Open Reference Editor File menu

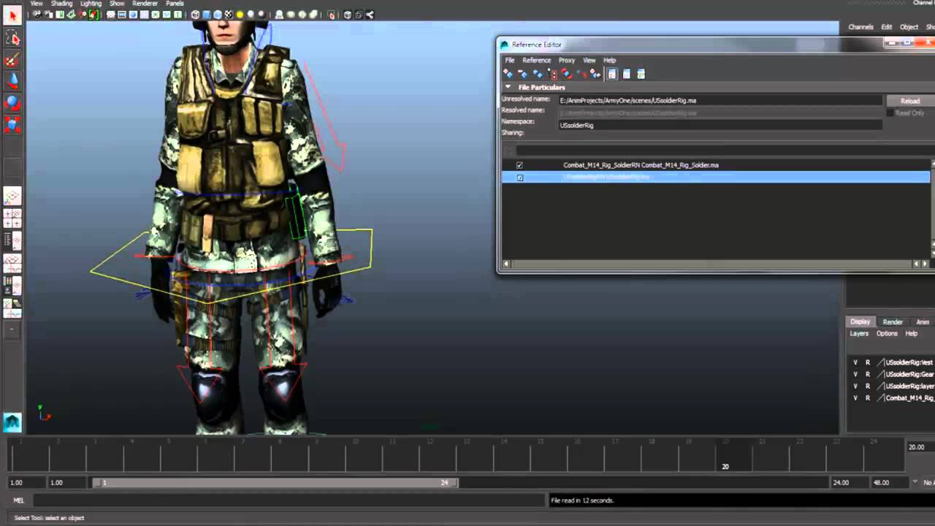[x=510, y=60]
